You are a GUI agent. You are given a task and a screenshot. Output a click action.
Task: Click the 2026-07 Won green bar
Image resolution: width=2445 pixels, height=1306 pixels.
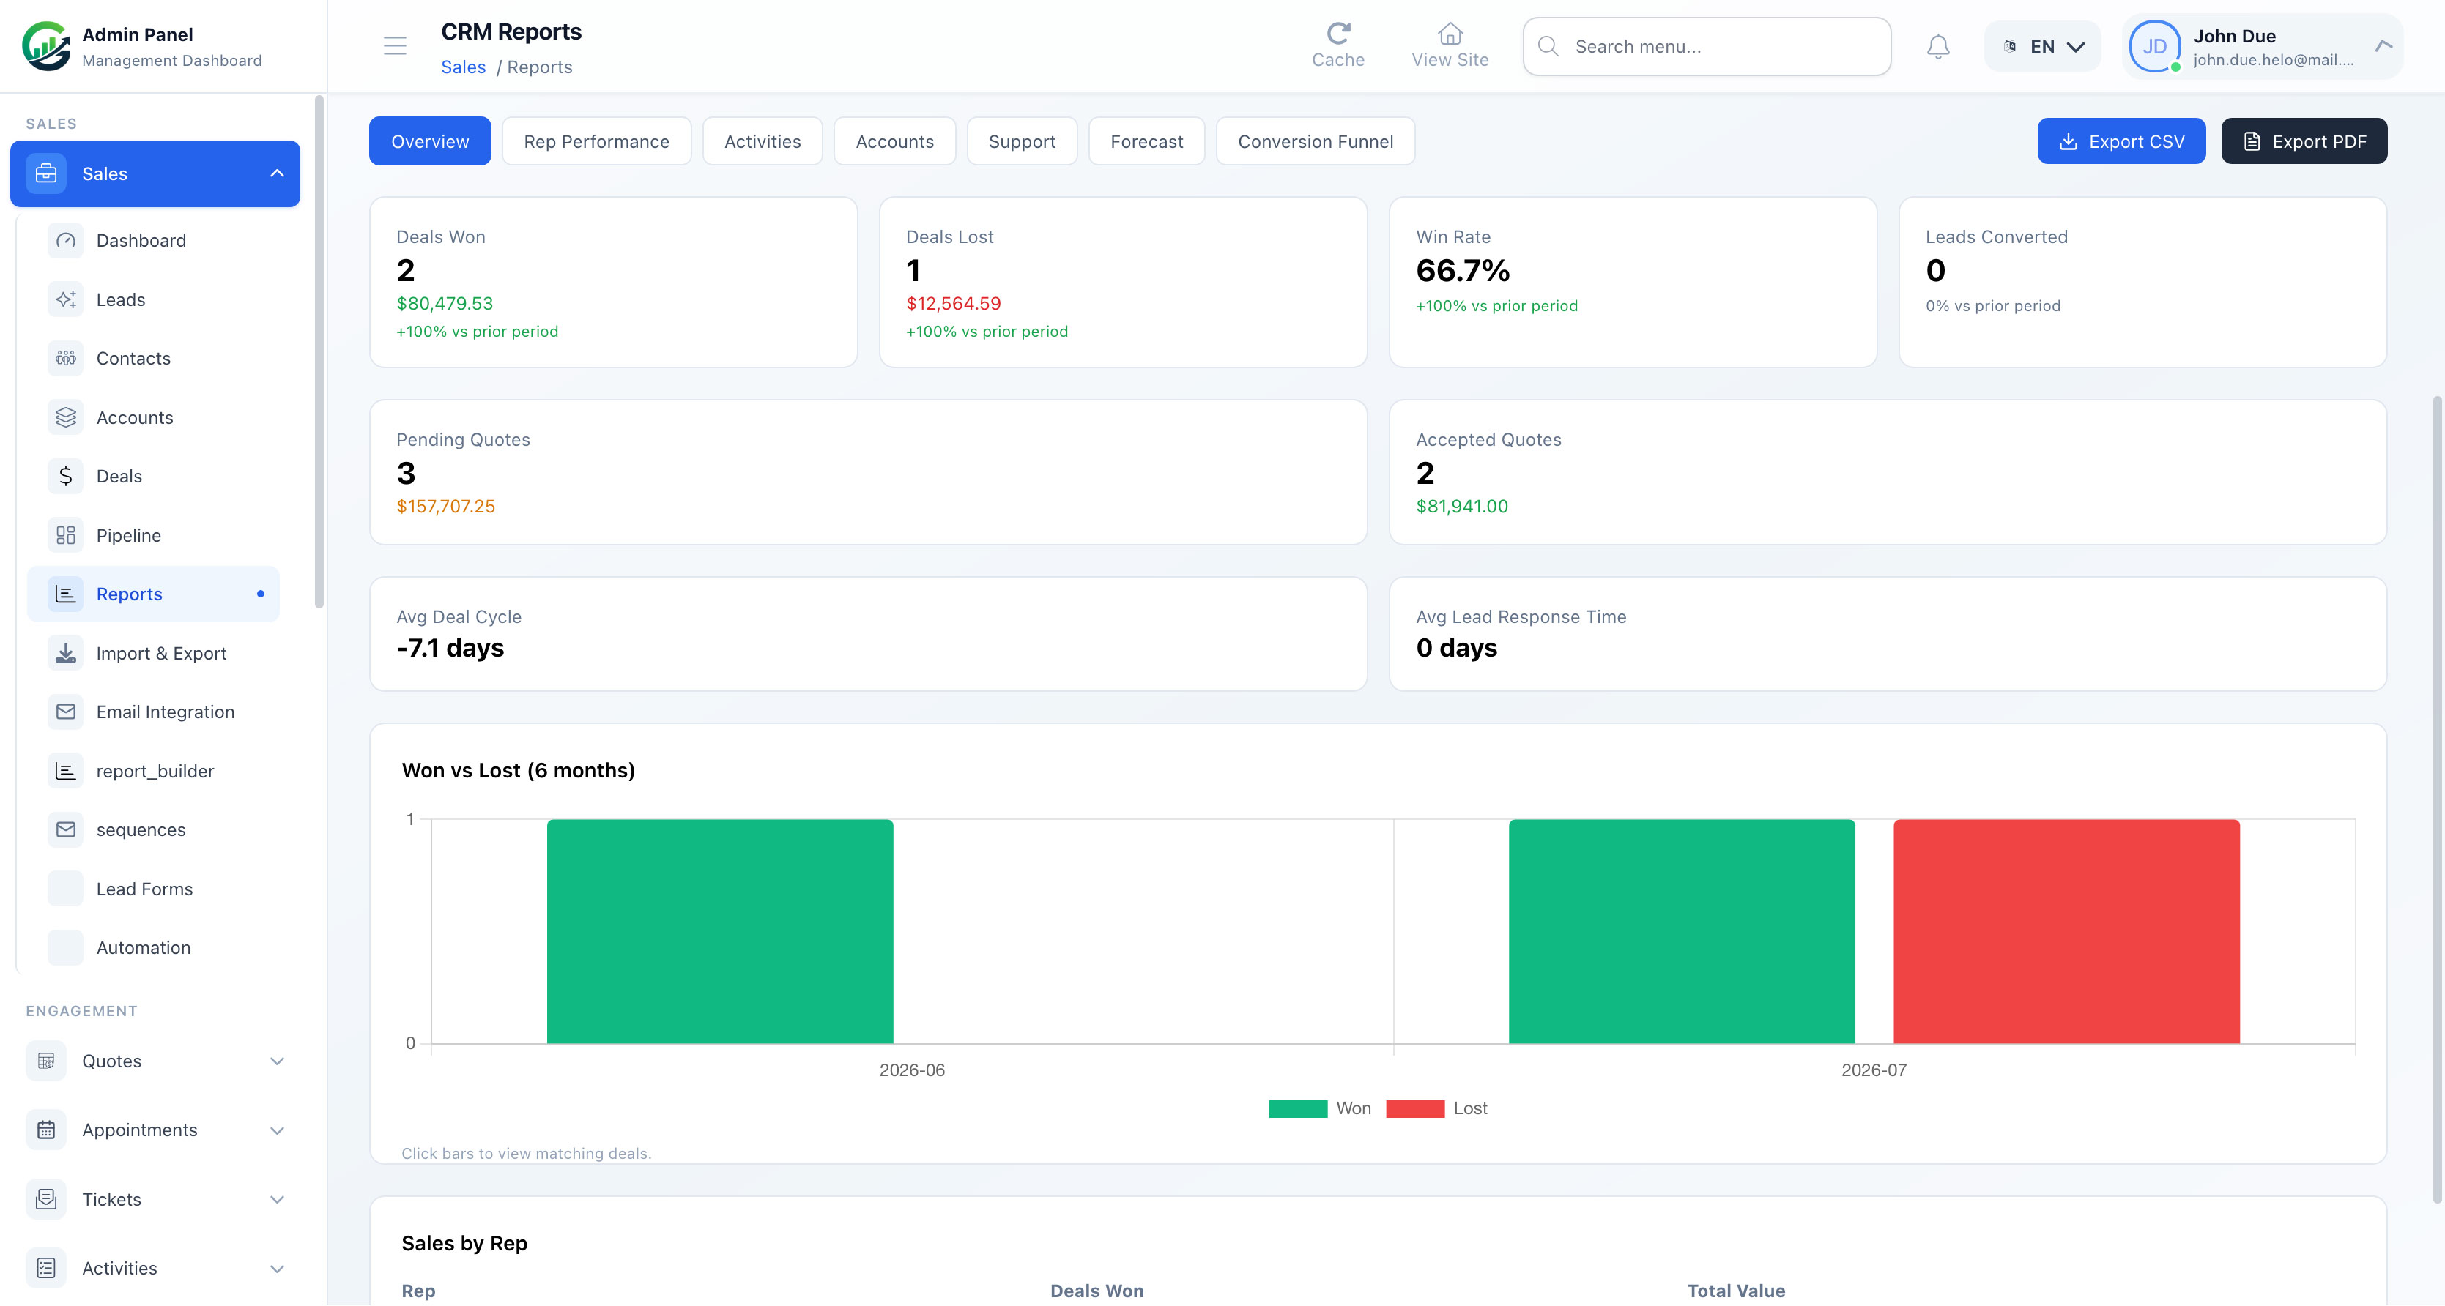(x=1682, y=931)
